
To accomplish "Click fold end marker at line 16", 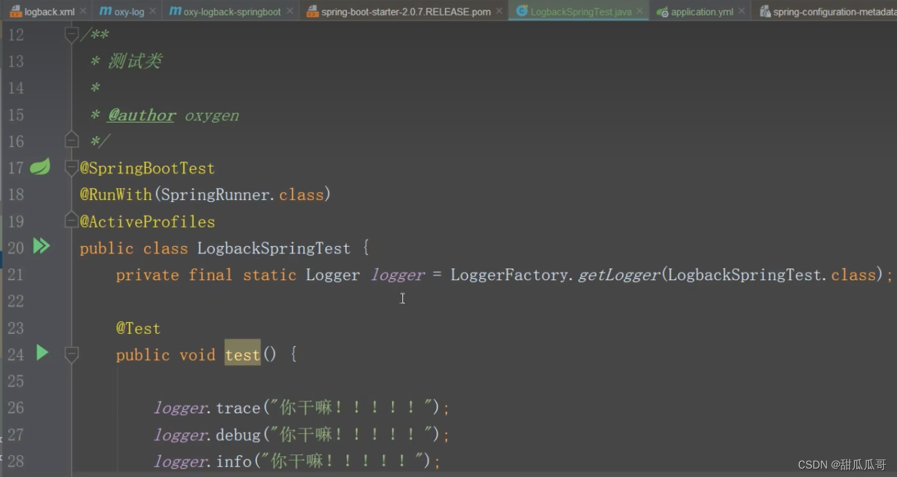I will coord(72,140).
